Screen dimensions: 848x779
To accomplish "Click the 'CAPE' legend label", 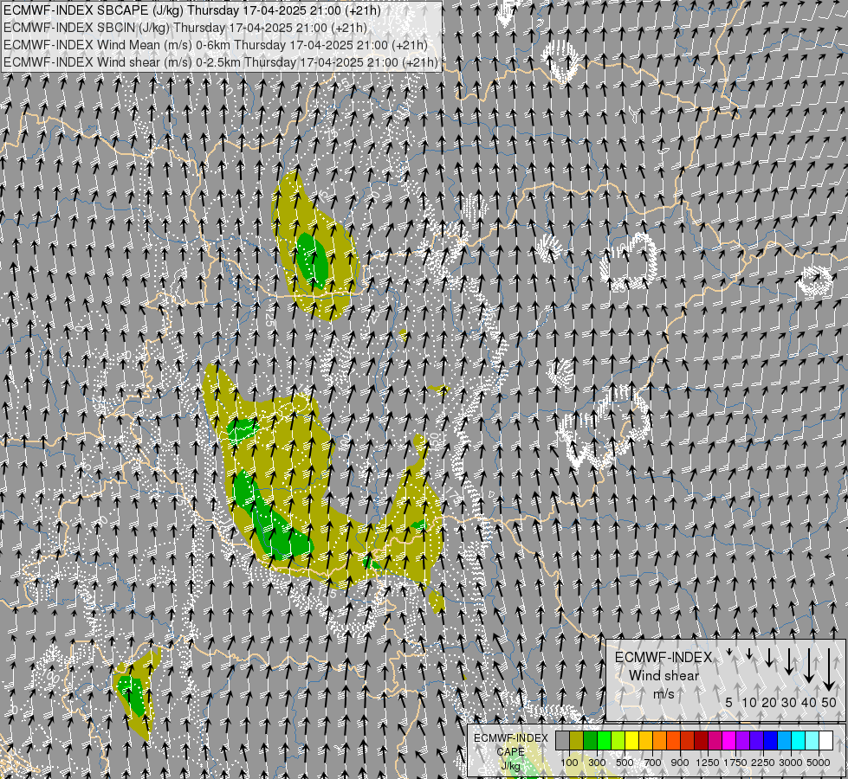I will coord(510,752).
